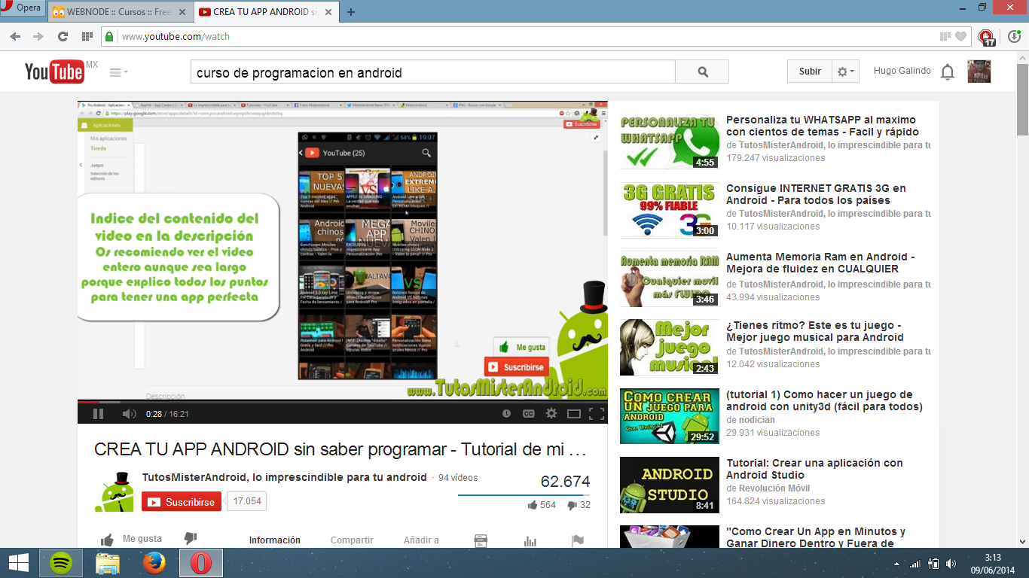Open player quality settings gear
This screenshot has width=1029, height=578.
point(551,414)
